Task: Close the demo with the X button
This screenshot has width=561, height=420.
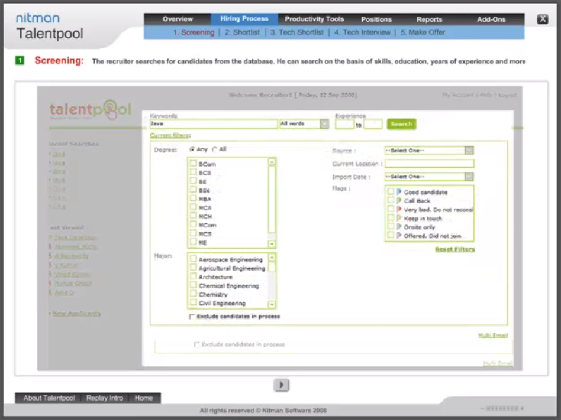Action: 543,19
